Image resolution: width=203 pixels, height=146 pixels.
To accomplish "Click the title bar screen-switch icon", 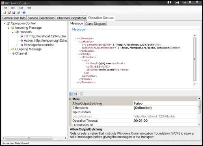I will coord(177,2).
